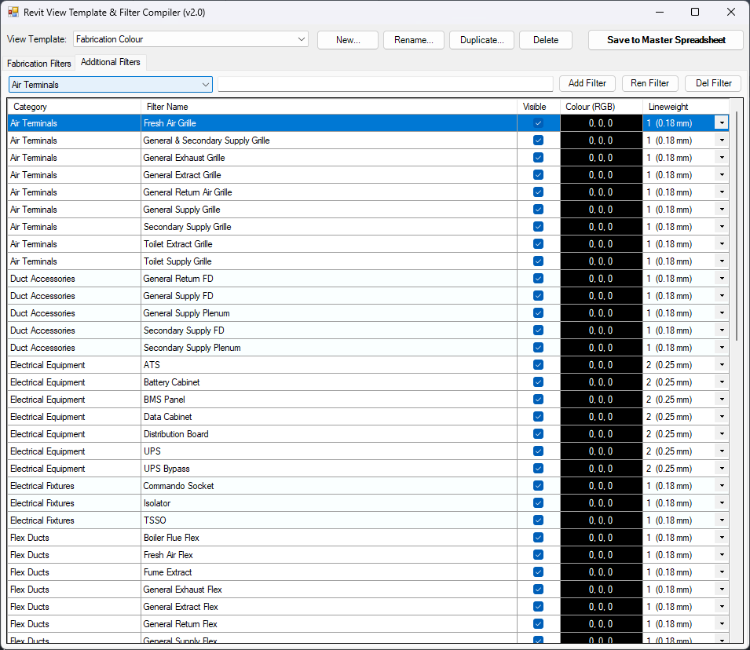750x650 pixels.
Task: Open lineweight dropdown for General Supply Plenum
Action: 722,312
